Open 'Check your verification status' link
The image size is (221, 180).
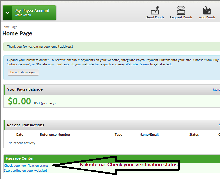26,166
